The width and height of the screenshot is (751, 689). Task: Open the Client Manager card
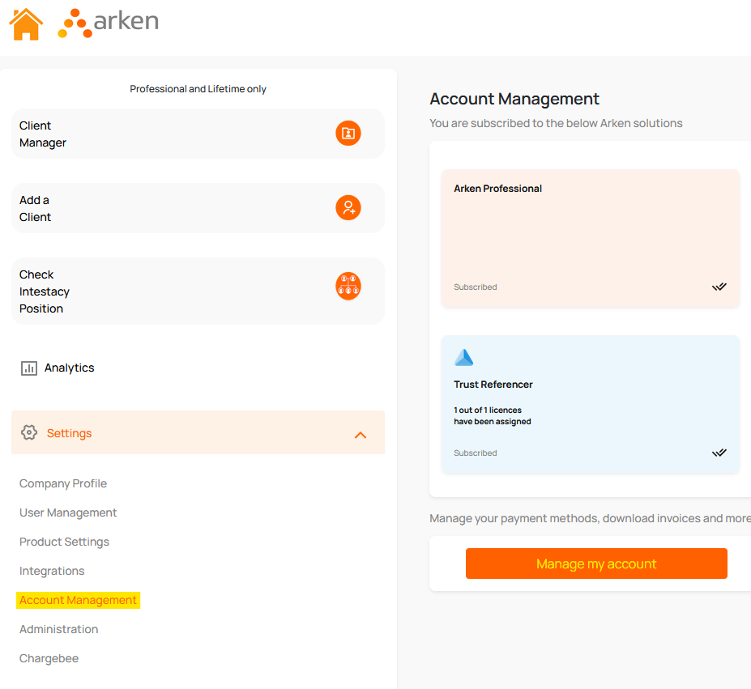coord(198,134)
